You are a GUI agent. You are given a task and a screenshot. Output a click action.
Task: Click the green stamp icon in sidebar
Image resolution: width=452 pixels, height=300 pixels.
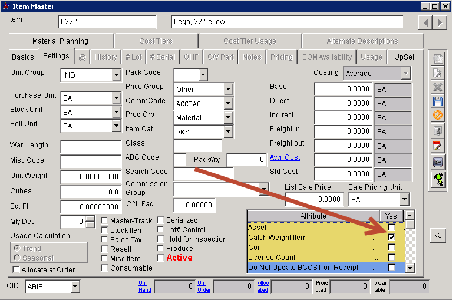pos(438,180)
